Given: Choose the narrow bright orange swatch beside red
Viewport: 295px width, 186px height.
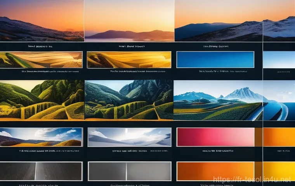Looking at the screenshot, I should pos(279,137).
